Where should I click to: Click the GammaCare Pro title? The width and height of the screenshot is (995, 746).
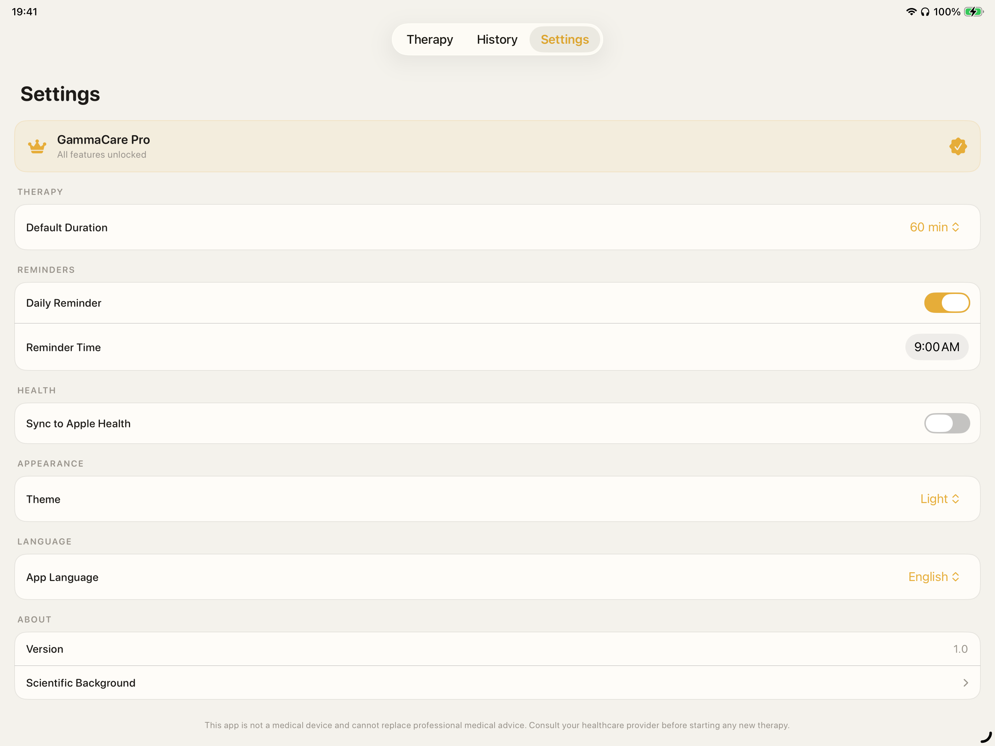pos(103,140)
